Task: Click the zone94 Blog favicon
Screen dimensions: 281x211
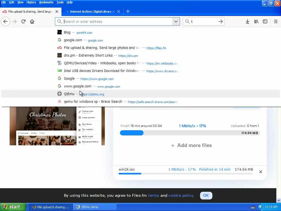Action: click(60, 32)
